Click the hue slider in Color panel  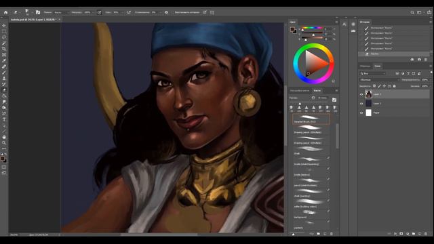[312, 28]
